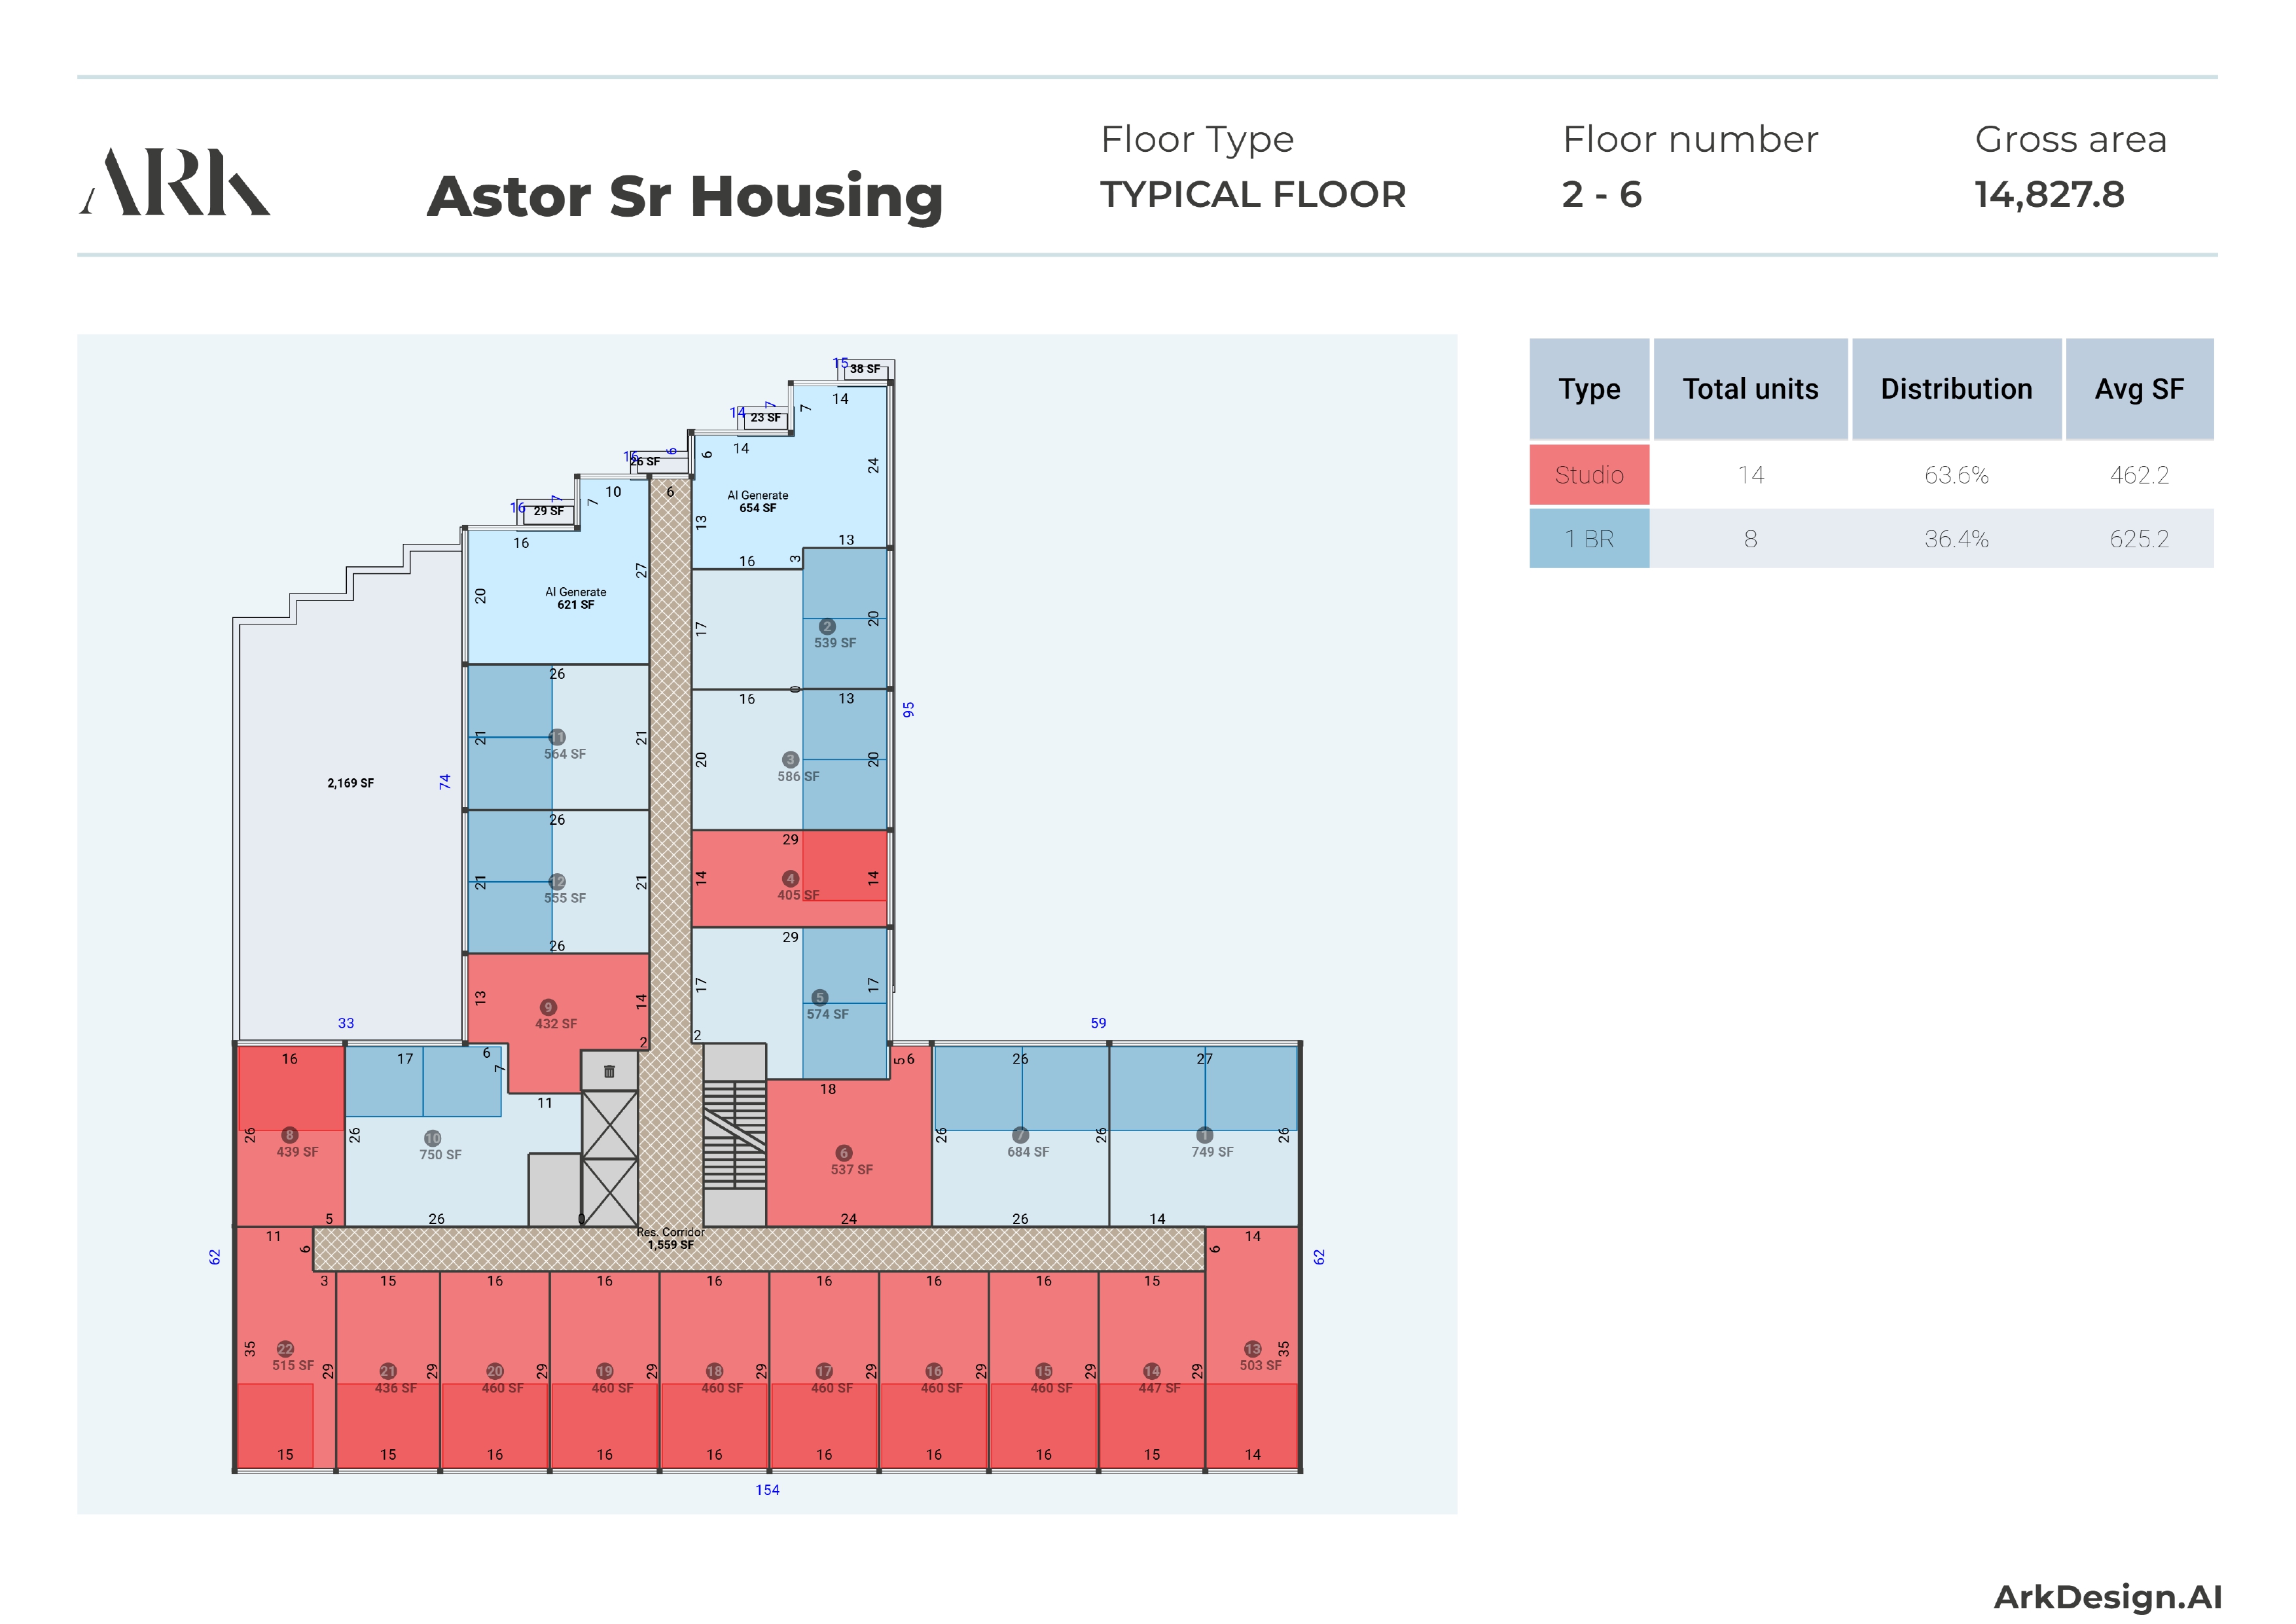Select the Avg SF column header

pos(2139,389)
